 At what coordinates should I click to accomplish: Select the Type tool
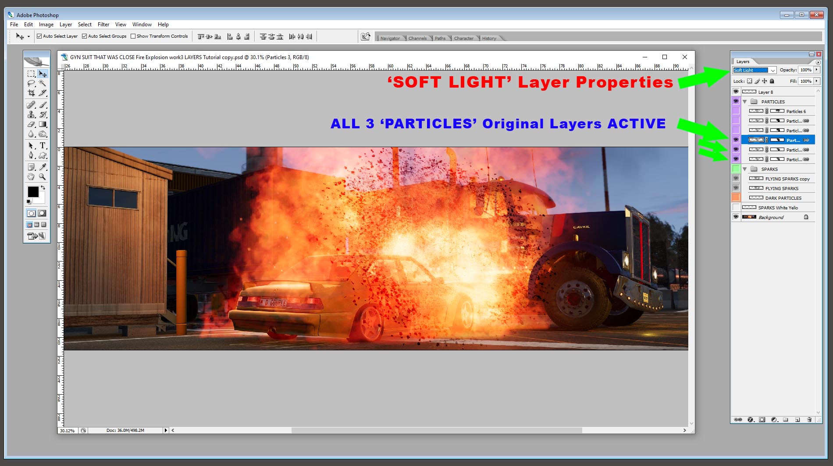coord(43,145)
